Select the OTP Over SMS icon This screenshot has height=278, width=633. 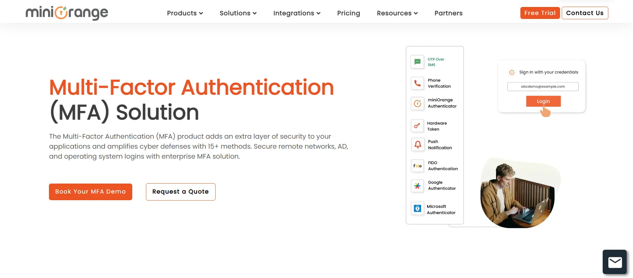point(417,62)
